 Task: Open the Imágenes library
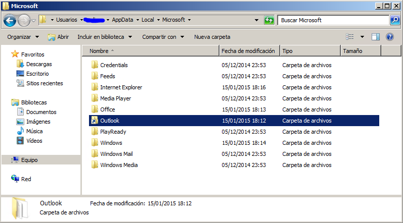click(33, 122)
